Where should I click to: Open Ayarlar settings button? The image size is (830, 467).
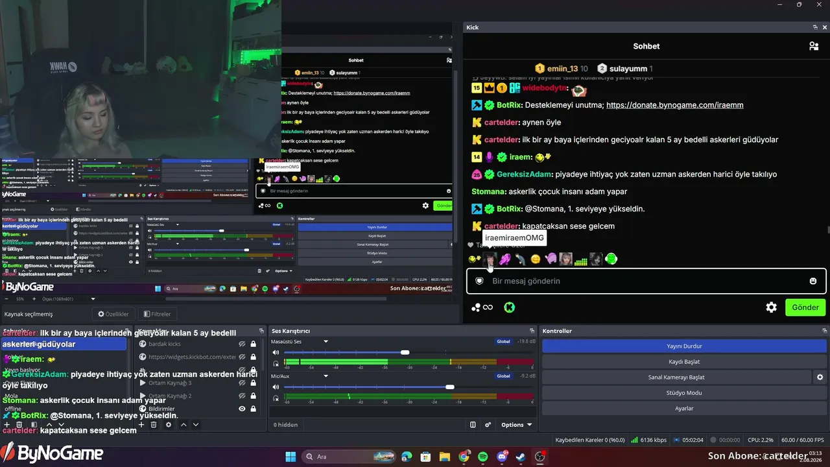[x=684, y=408]
